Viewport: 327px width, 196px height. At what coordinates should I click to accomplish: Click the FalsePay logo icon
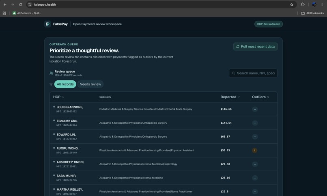click(47, 24)
